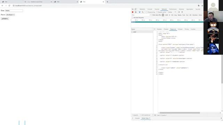This screenshot has width=223, height=125.
Task: Click the network overview timeline bar
Action: pos(167,22)
